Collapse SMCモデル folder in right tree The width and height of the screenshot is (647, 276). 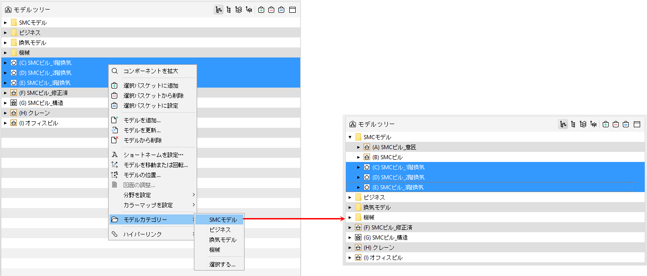(350, 137)
